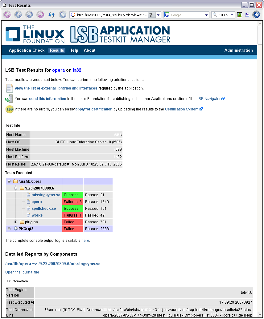This screenshot has height=319, width=264.
Task: Expand the PKG: qt3 tree node
Action: click(x=9, y=229)
